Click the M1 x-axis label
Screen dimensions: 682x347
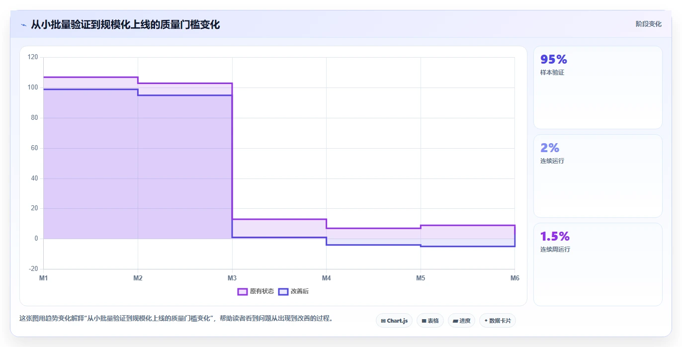(43, 278)
